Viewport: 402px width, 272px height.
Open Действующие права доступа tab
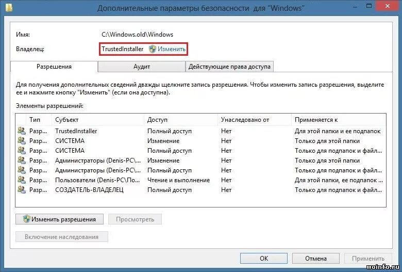pos(229,67)
